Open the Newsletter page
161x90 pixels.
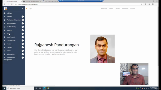(125, 8)
